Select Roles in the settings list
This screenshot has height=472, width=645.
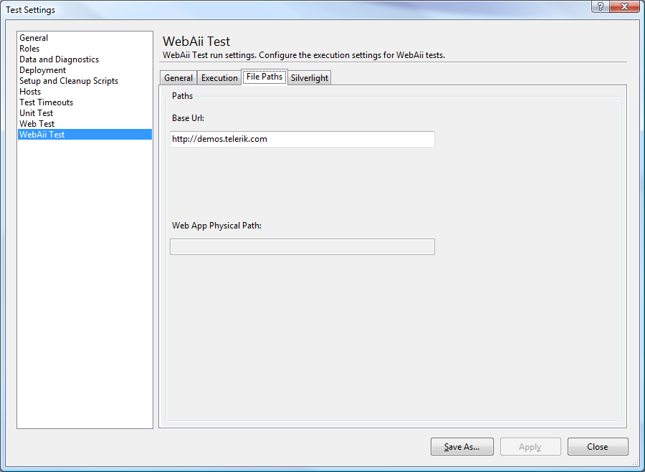(x=29, y=49)
